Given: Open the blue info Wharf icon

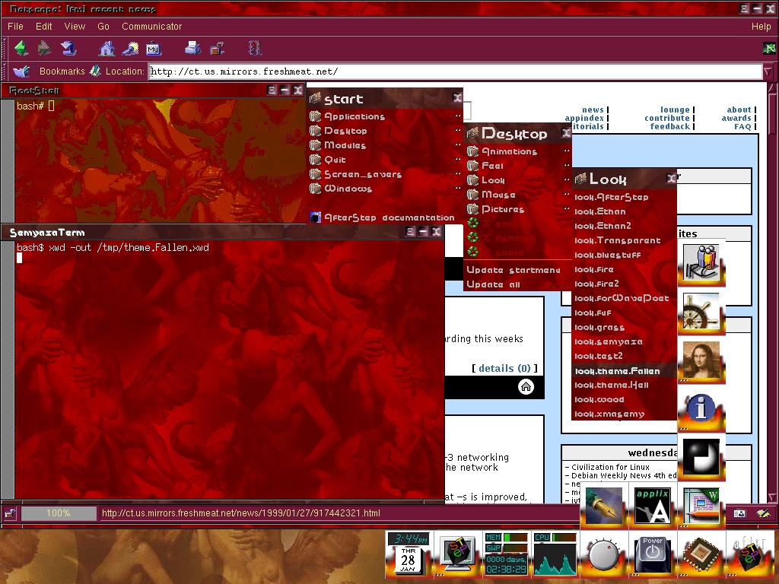Looking at the screenshot, I should tap(701, 408).
